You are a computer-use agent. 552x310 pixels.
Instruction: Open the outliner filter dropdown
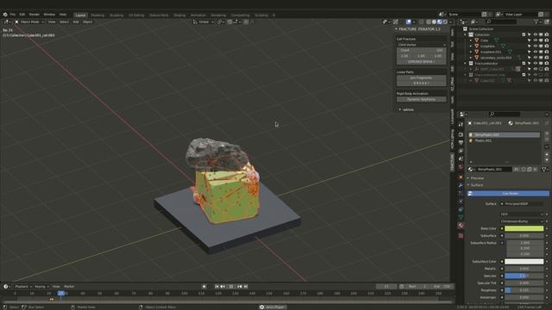pos(537,22)
